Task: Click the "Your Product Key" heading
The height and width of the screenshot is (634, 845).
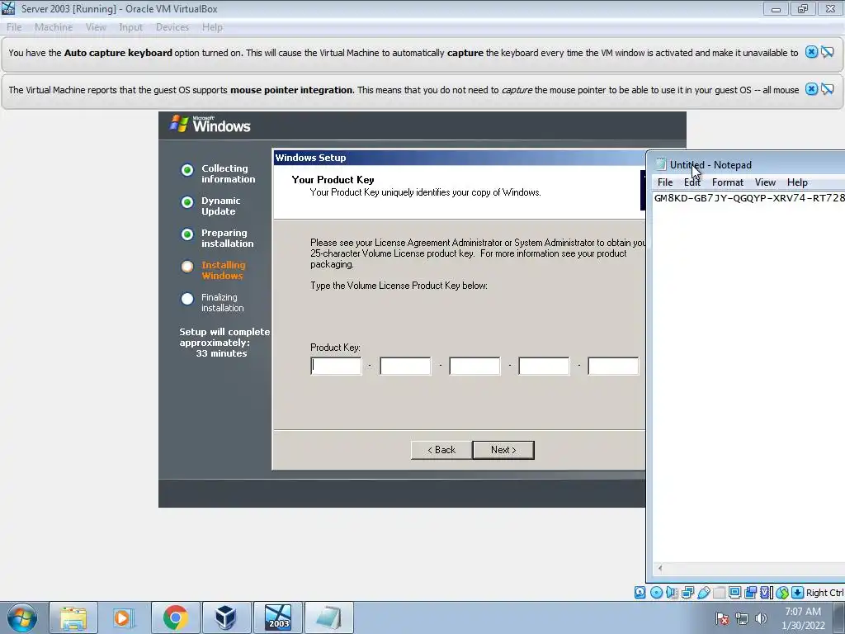Action: 333,179
